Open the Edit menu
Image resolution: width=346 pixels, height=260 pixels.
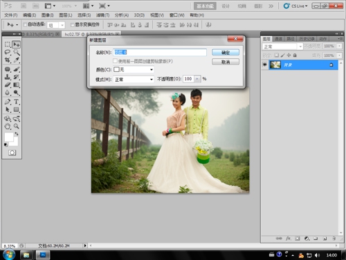tap(29, 15)
